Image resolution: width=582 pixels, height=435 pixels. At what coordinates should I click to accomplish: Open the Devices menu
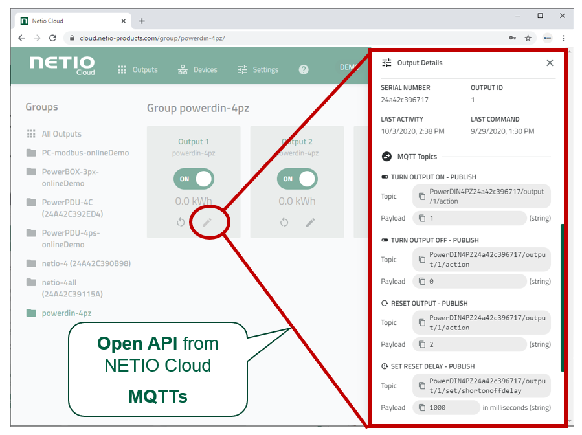(x=197, y=69)
